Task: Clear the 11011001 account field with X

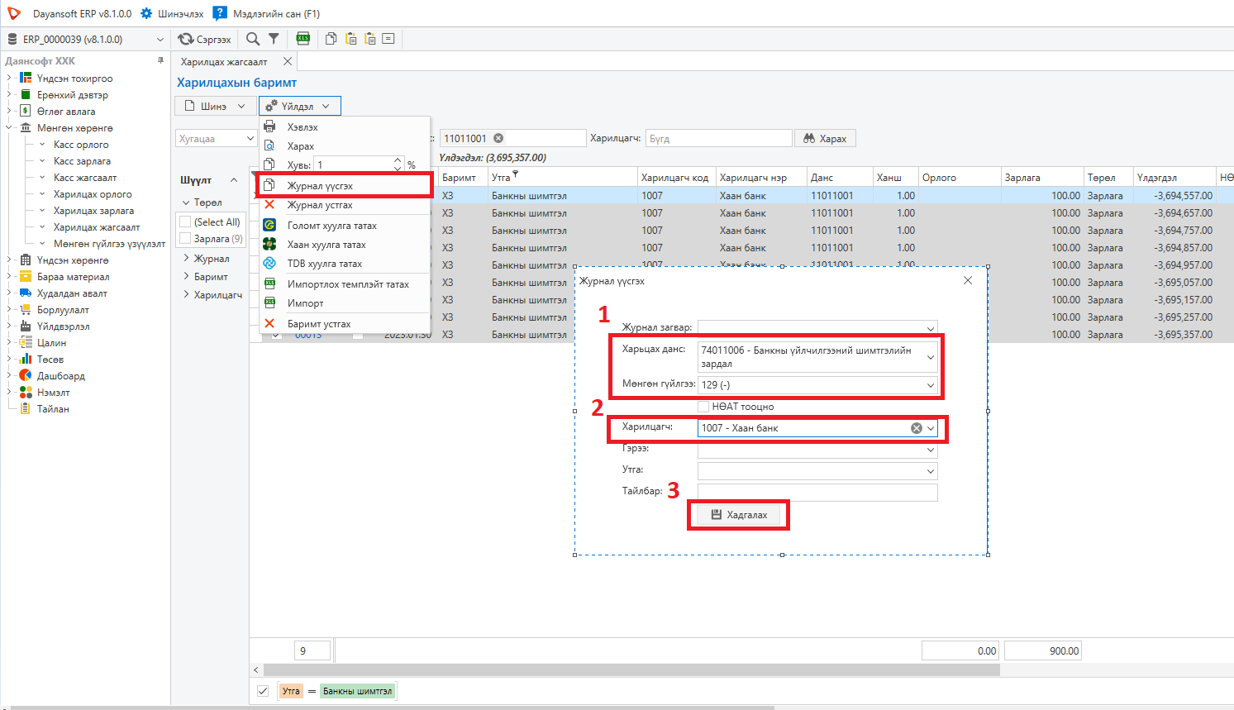Action: coord(498,138)
